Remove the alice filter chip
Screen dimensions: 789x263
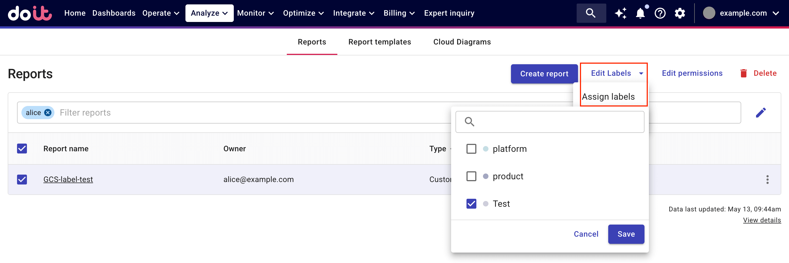[48, 113]
